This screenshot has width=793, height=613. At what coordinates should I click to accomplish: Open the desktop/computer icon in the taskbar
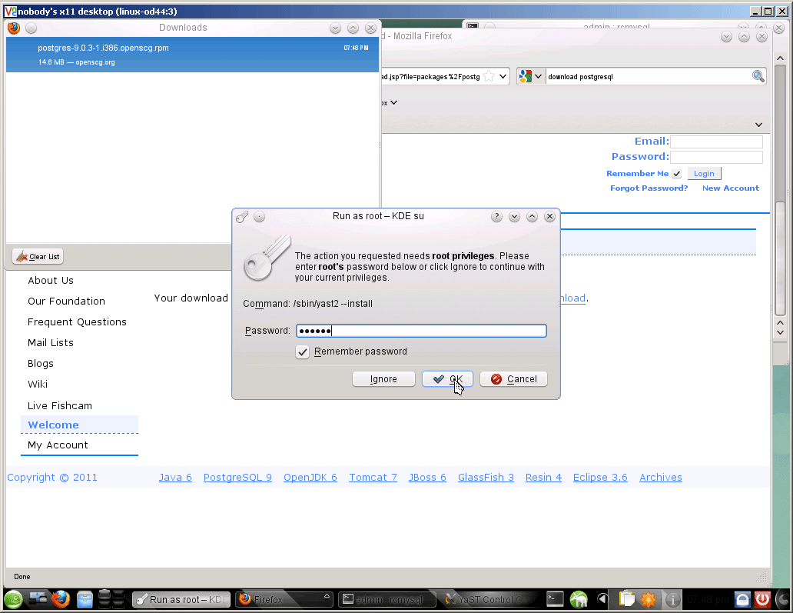tap(38, 599)
